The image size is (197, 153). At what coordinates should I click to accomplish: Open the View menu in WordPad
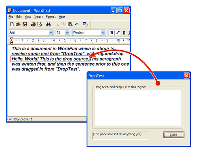[28, 17]
